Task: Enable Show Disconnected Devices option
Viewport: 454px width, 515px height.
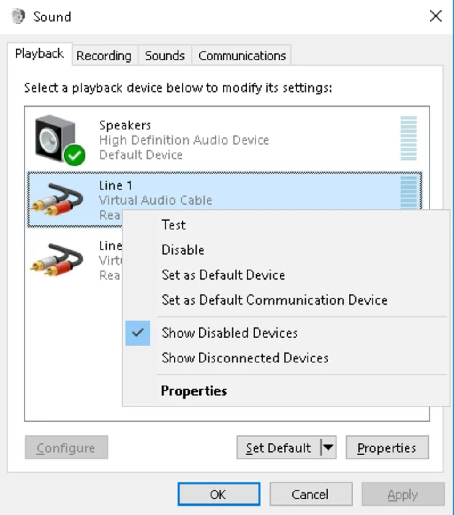Action: click(x=245, y=358)
